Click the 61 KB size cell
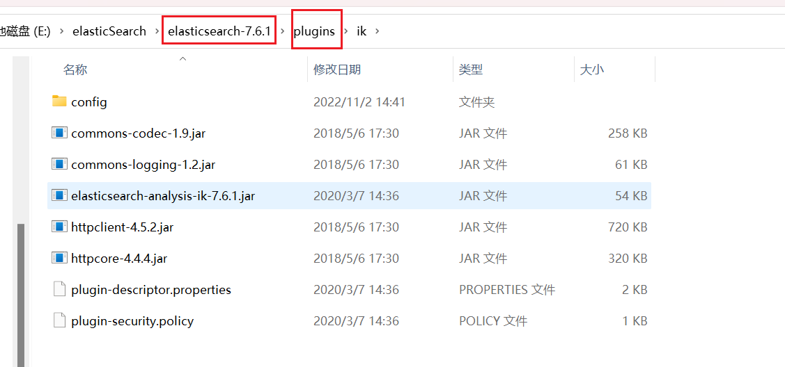785x367 pixels. (x=631, y=164)
